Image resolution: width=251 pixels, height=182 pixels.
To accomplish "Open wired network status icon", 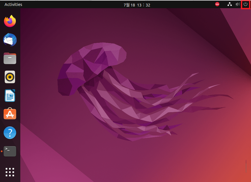I will (230, 4).
